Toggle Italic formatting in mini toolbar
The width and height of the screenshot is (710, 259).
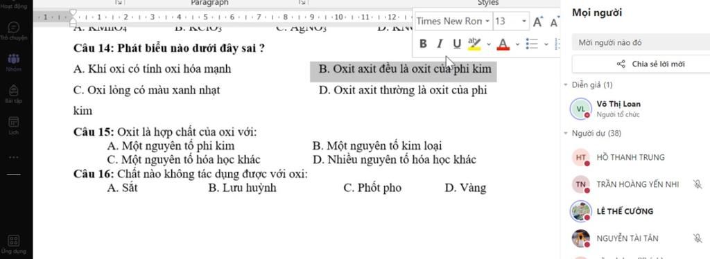(439, 44)
